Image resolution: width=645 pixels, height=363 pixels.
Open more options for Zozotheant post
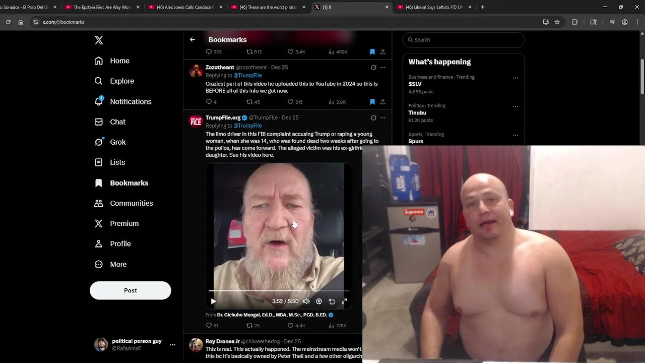click(x=383, y=68)
